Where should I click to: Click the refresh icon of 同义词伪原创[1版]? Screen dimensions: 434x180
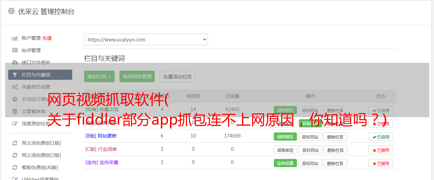(x=15, y=143)
